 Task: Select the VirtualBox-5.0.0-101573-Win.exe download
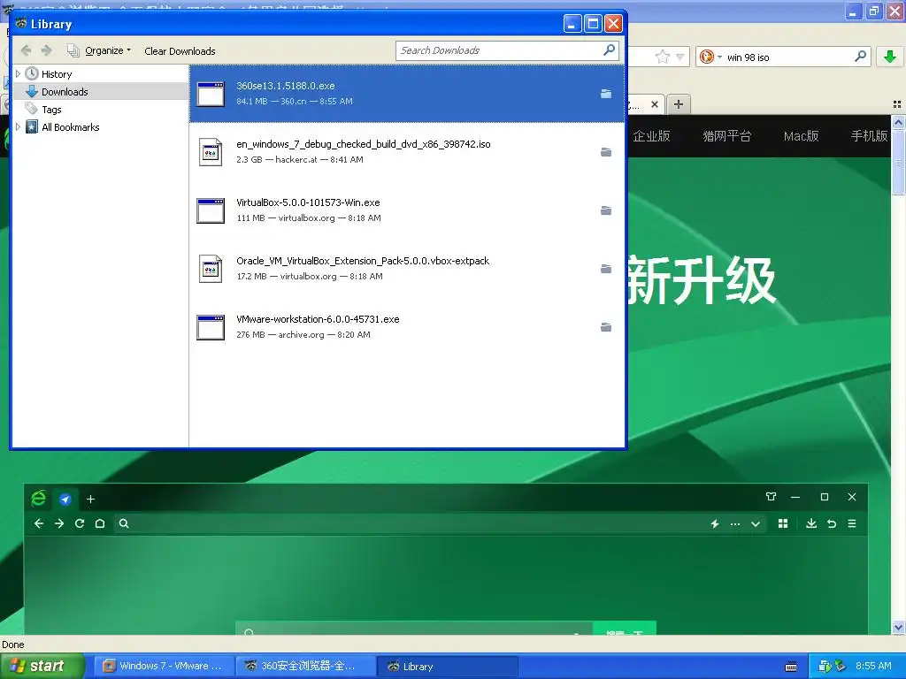407,210
